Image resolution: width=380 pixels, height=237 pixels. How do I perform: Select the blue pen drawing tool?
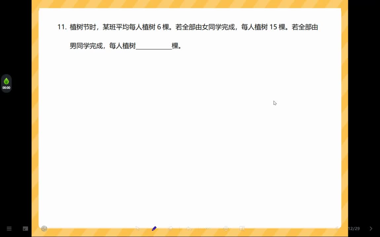[x=154, y=228]
